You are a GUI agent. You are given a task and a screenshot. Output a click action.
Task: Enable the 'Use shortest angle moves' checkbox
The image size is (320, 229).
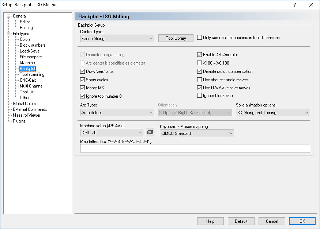click(199, 79)
